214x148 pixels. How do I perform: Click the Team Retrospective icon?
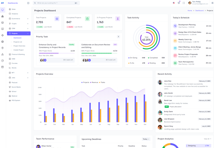(x=175, y=63)
